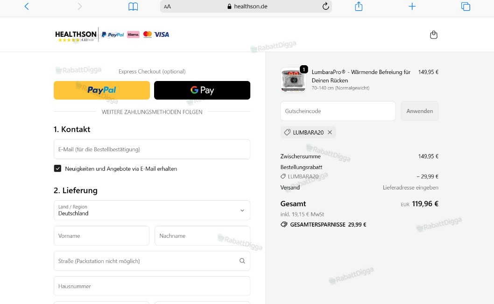Open the shopping bag cart icon
The height and width of the screenshot is (304, 494).
click(433, 34)
